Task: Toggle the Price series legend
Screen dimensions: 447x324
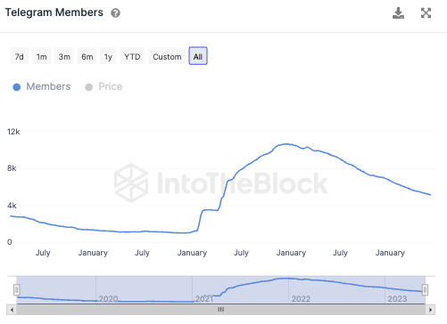Action: 103,86
